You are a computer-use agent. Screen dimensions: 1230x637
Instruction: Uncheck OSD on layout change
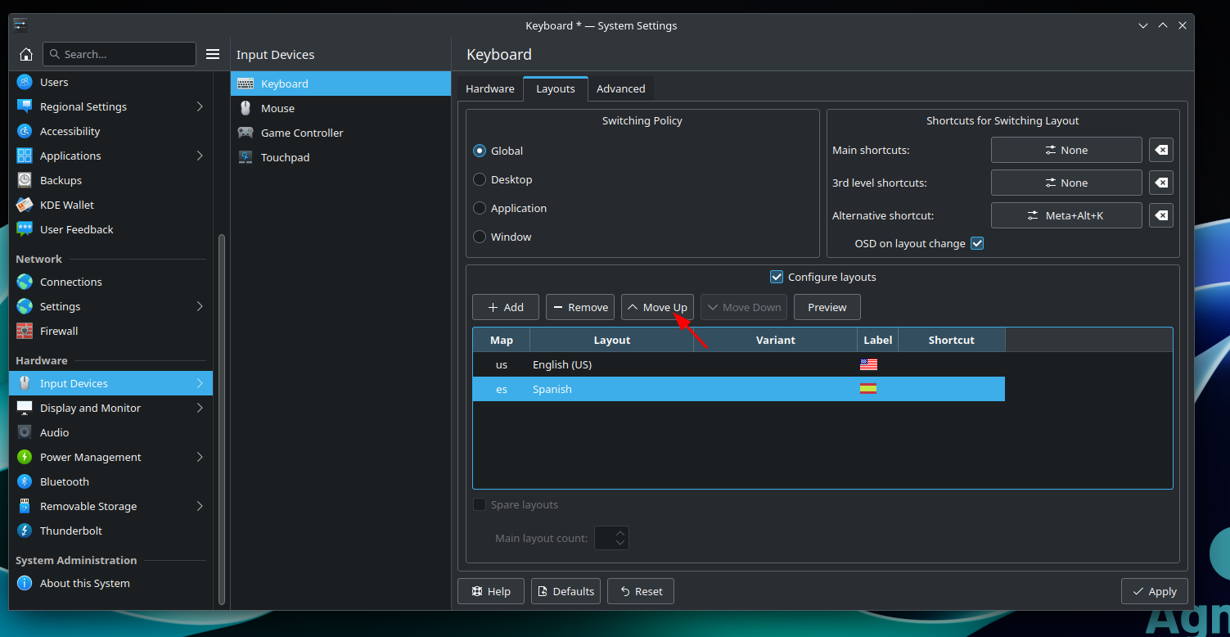click(976, 243)
